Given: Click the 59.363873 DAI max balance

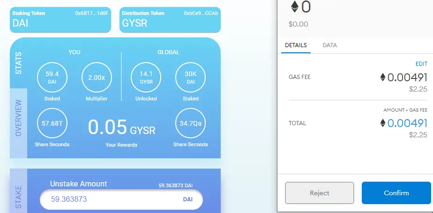Looking at the screenshot, I should coord(176,185).
